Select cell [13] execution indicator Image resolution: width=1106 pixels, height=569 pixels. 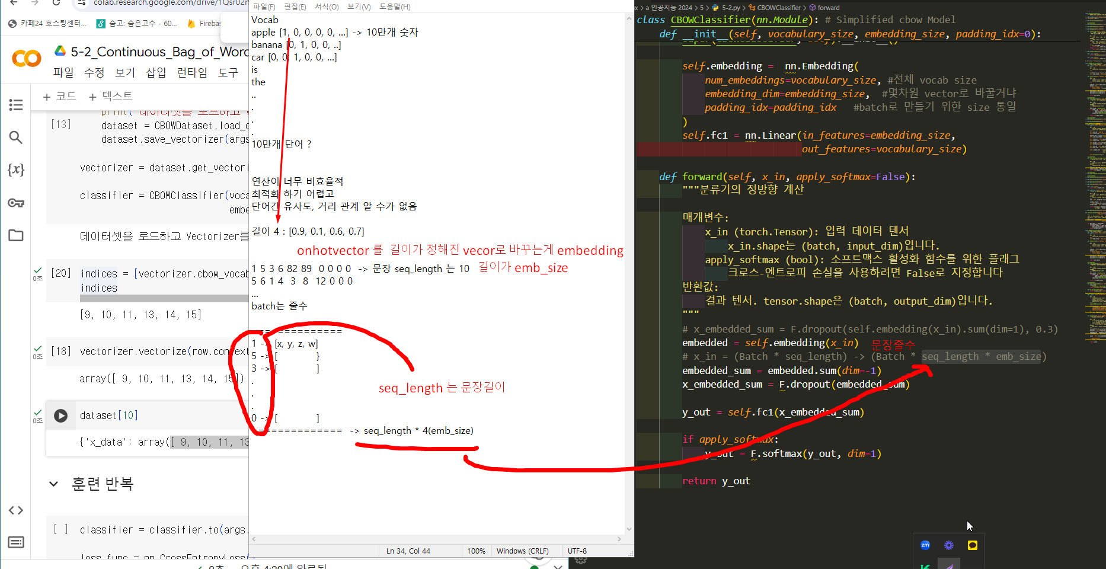pos(60,124)
